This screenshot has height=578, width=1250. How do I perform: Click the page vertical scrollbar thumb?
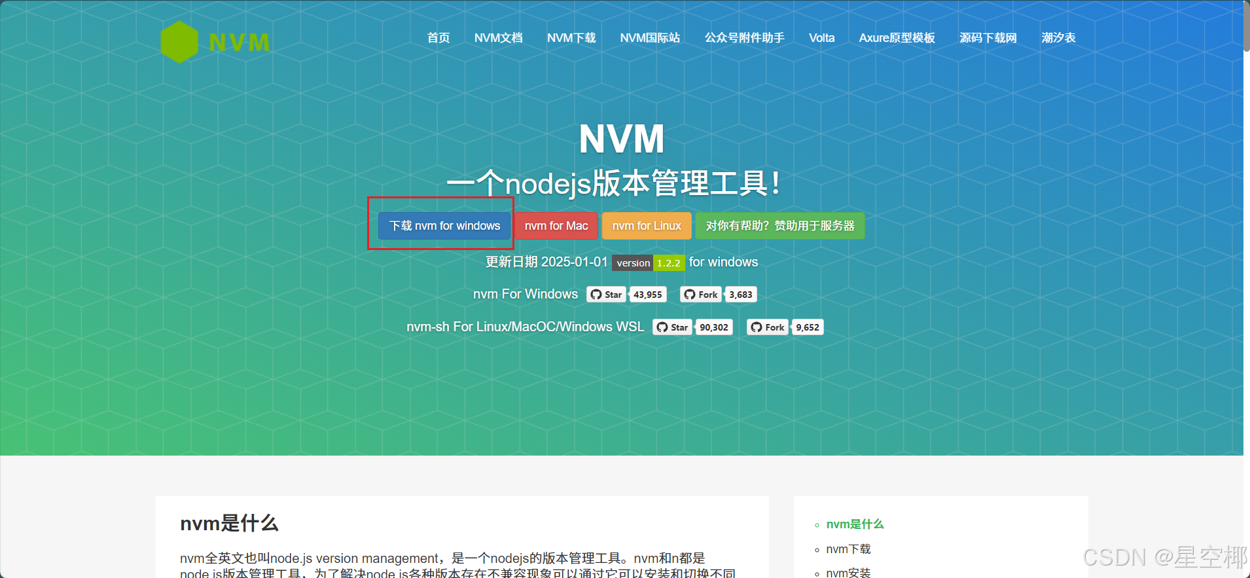coord(1246,26)
